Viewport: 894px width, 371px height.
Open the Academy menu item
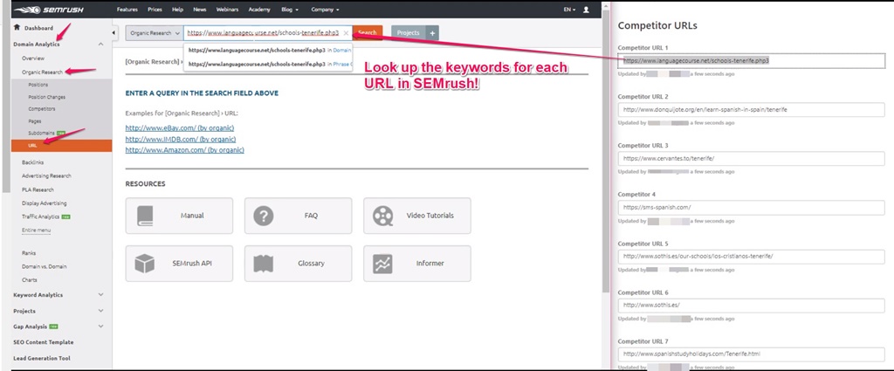pos(259,10)
